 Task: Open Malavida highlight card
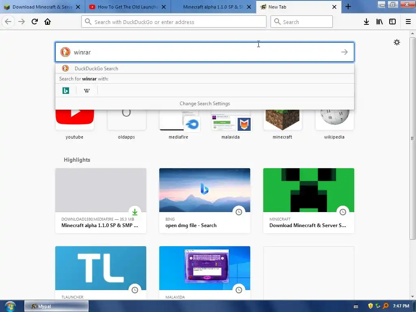(205, 273)
